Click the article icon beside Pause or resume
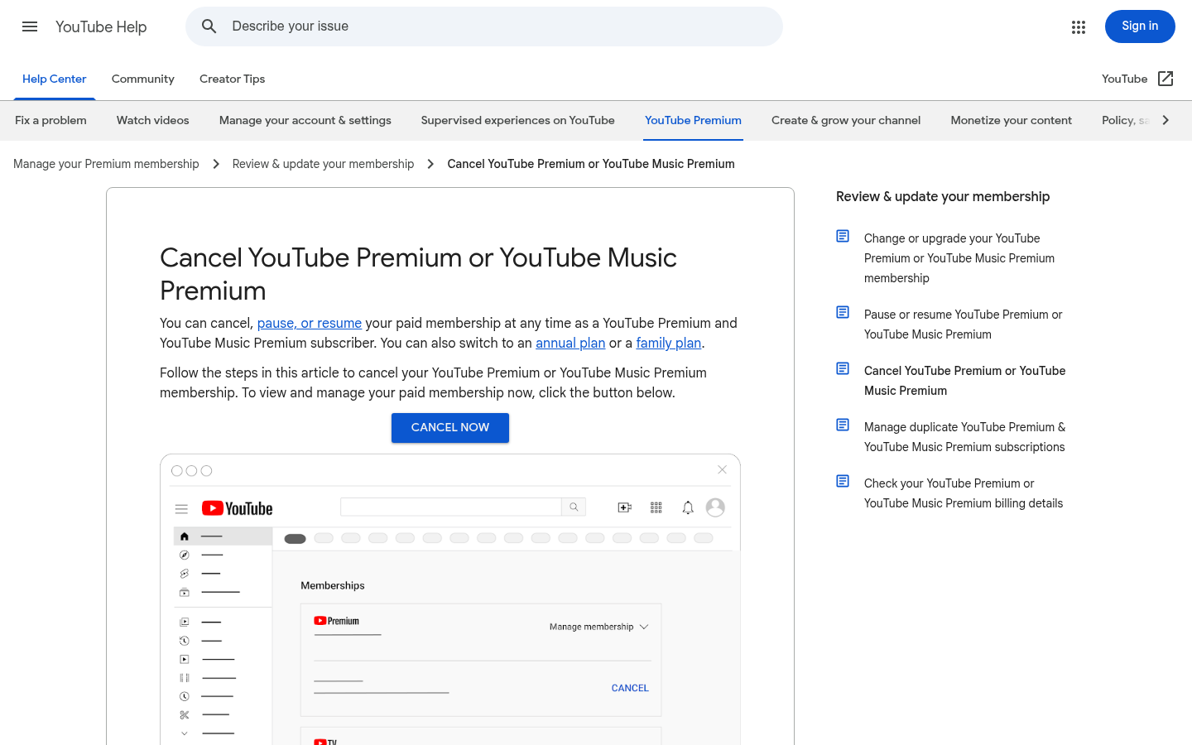The width and height of the screenshot is (1192, 745). point(843,313)
